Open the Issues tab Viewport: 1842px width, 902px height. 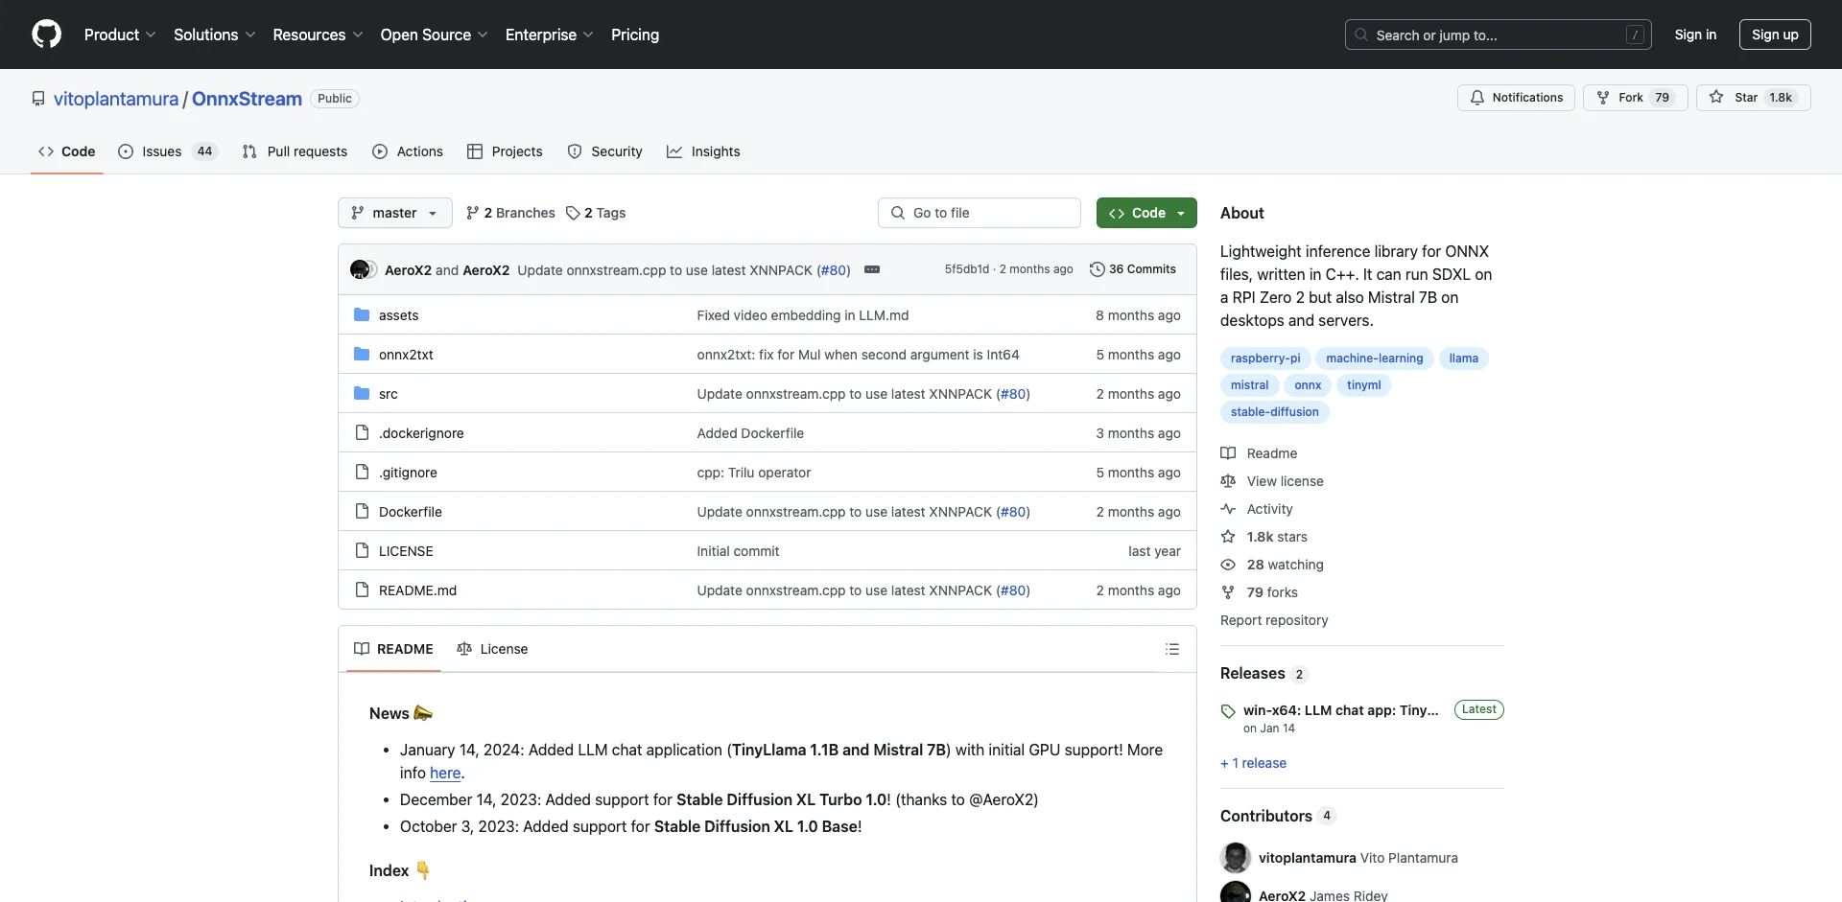tap(168, 151)
